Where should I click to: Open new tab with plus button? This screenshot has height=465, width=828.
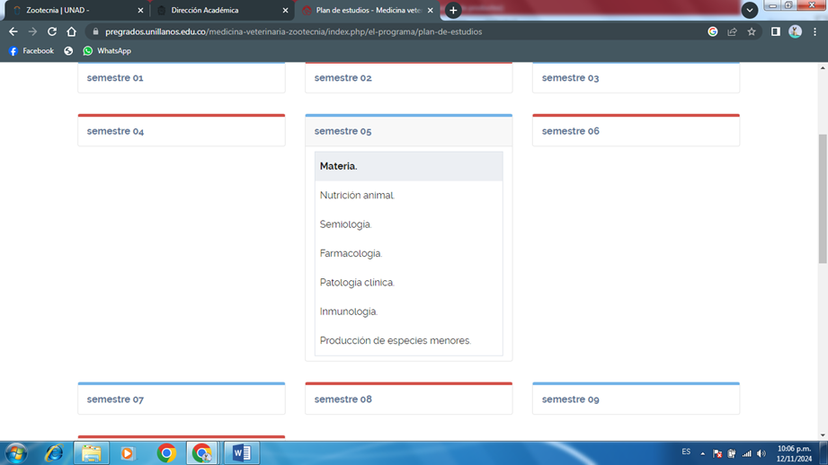pyautogui.click(x=453, y=11)
